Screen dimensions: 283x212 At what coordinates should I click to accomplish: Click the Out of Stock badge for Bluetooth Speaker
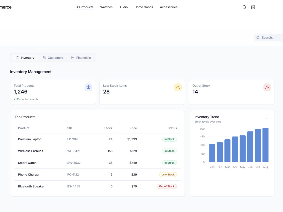click(167, 186)
